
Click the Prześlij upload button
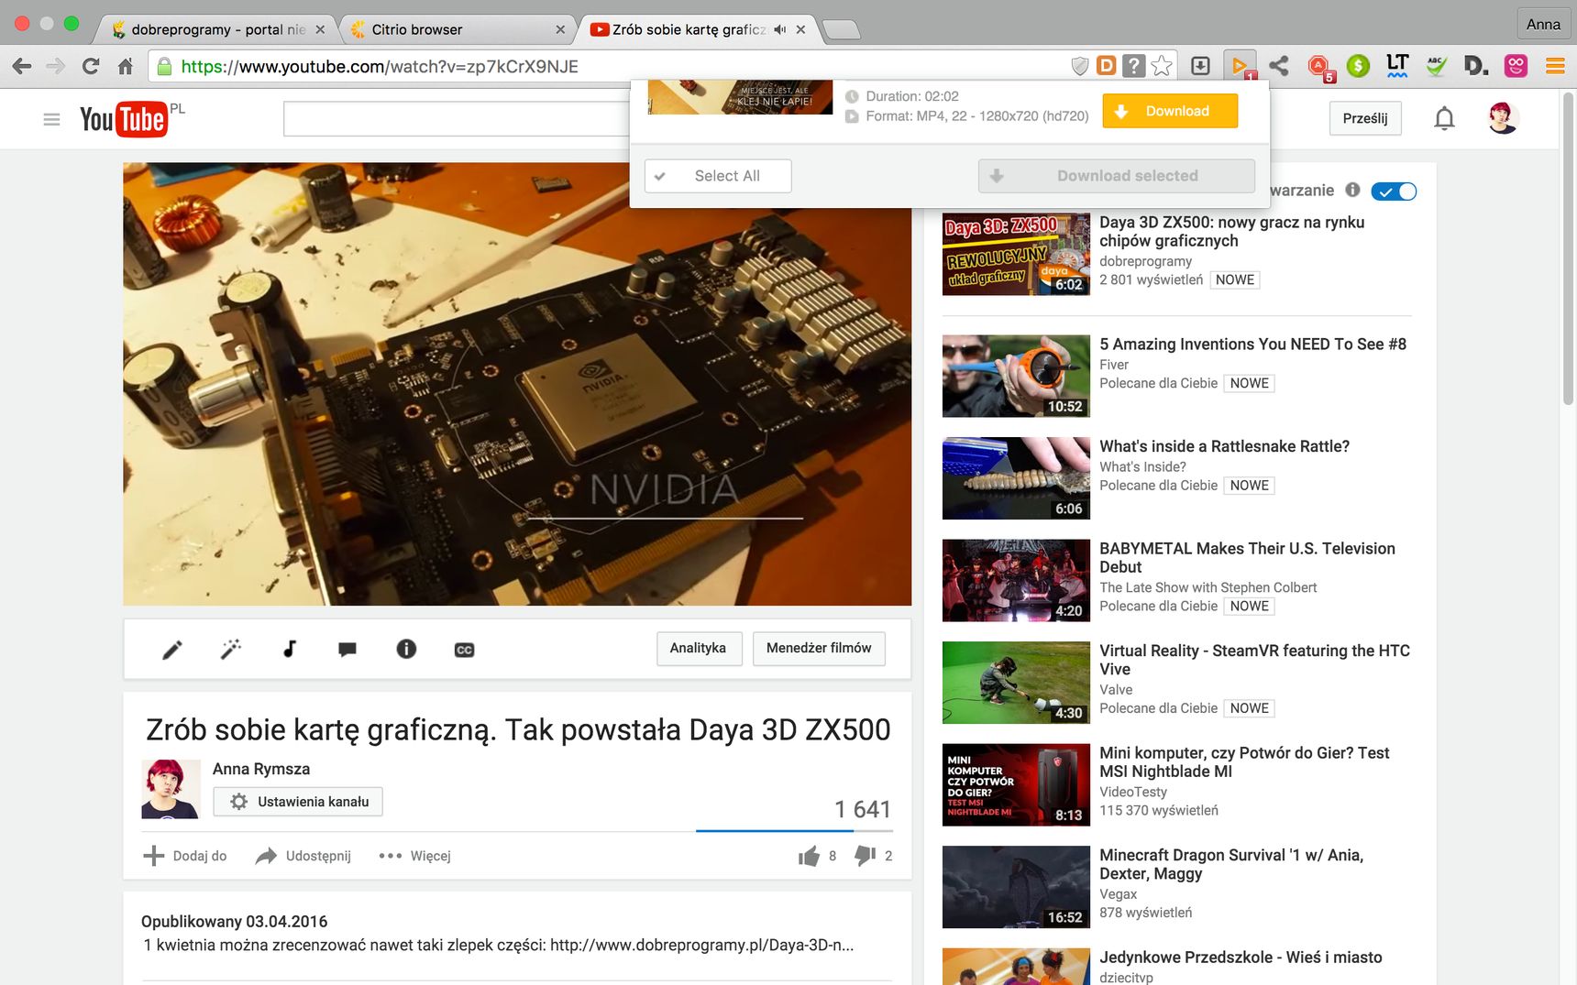[x=1365, y=118]
